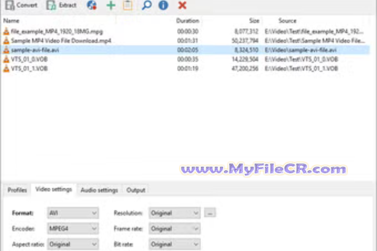Image resolution: width=377 pixels, height=251 pixels.
Task: Click the Extract toolbar button
Action: [x=62, y=5]
